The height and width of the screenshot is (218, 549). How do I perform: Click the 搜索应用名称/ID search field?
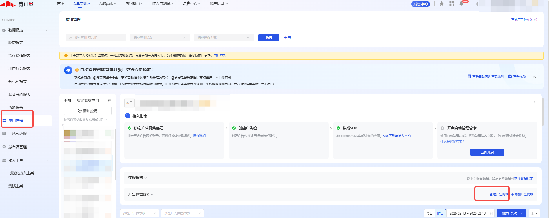tap(96, 38)
